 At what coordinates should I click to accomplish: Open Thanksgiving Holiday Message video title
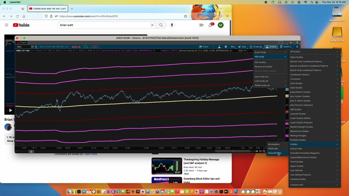pos(201,161)
